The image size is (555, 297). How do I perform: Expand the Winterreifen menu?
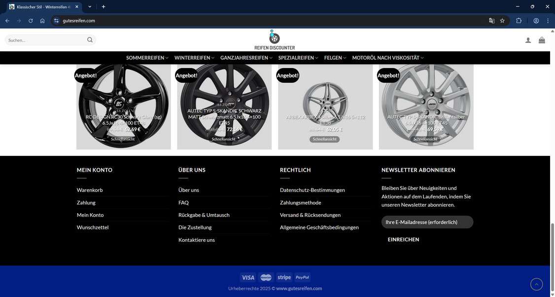(194, 58)
